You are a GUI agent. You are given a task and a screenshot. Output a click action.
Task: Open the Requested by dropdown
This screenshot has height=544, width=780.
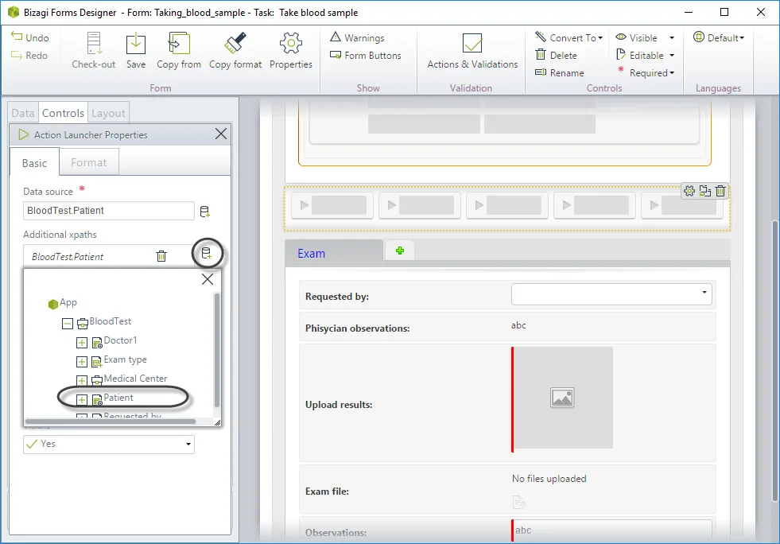pyautogui.click(x=611, y=293)
